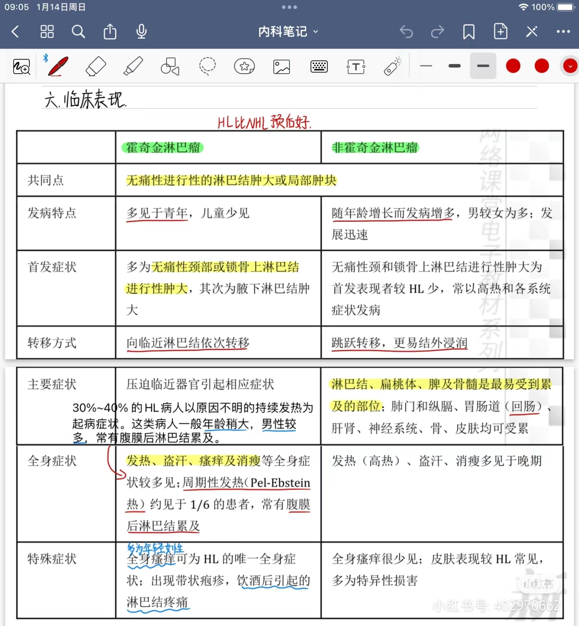This screenshot has width=579, height=626.
Task: Tap the back arrow to leave the note
Action: [x=15, y=31]
